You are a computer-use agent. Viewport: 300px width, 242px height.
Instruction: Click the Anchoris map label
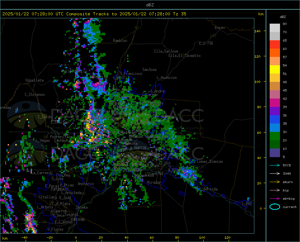86,184
